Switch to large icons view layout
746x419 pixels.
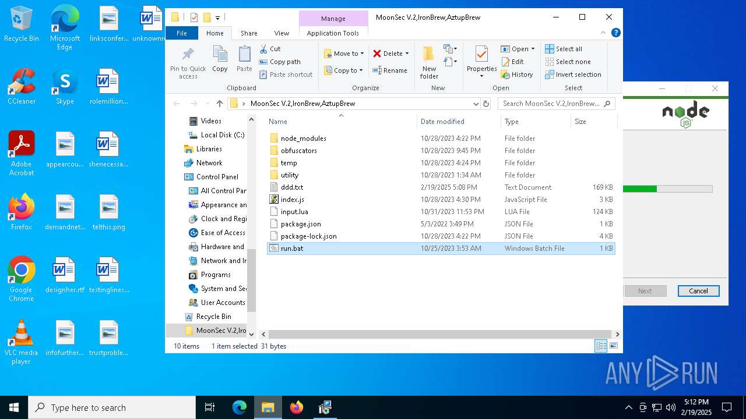[x=613, y=346]
